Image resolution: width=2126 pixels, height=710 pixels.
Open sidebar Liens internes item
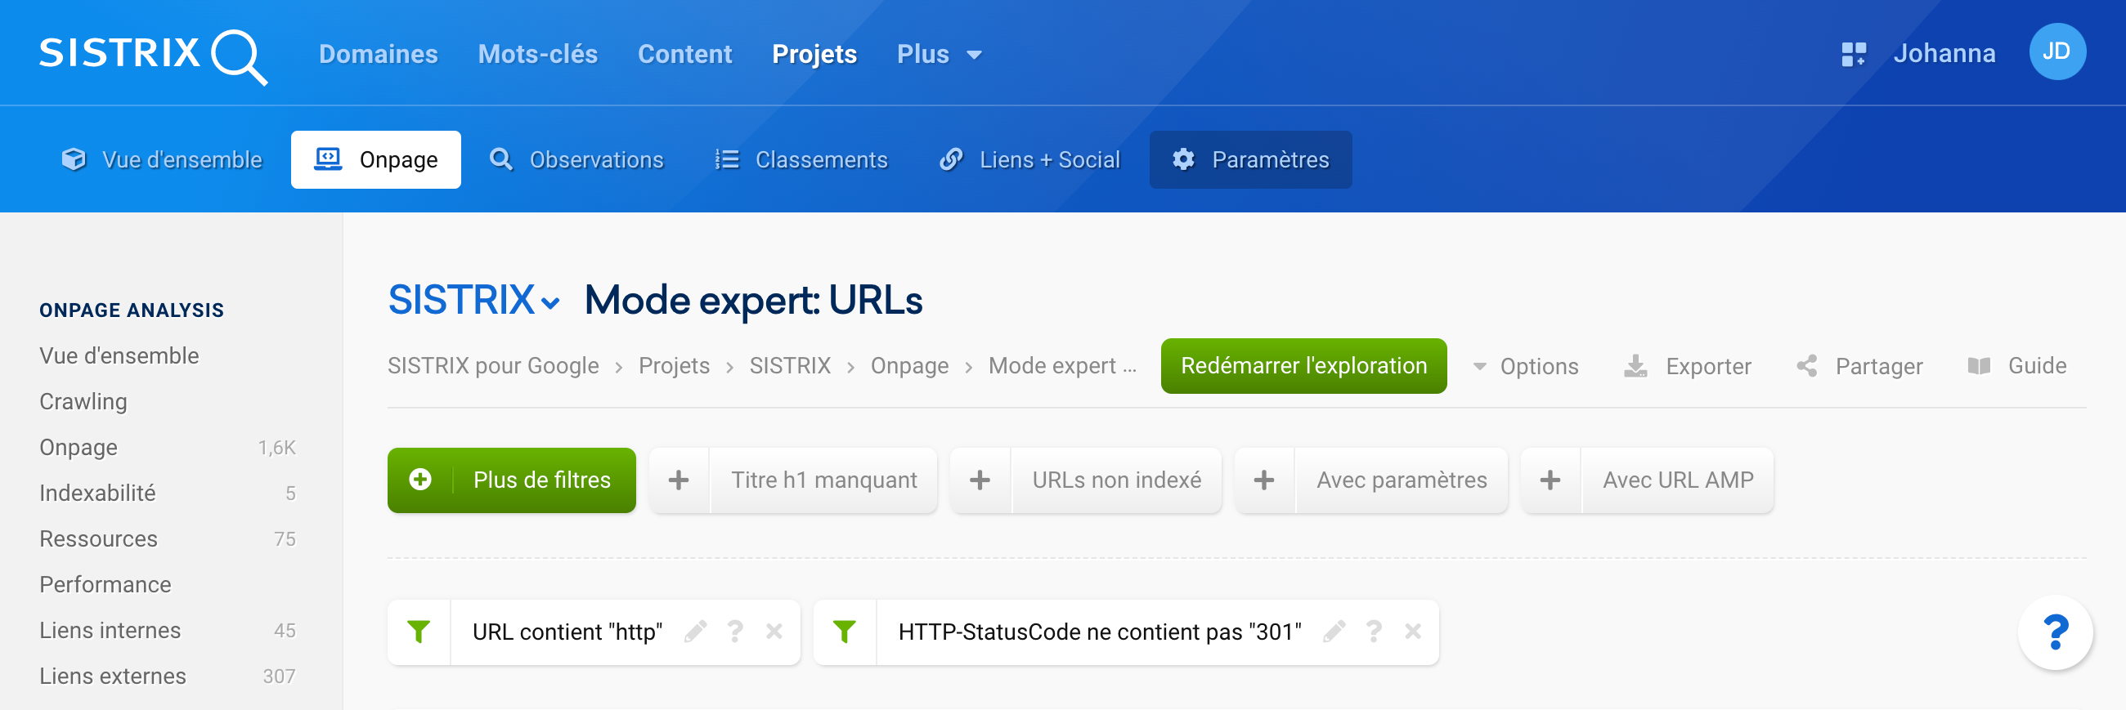point(168,631)
